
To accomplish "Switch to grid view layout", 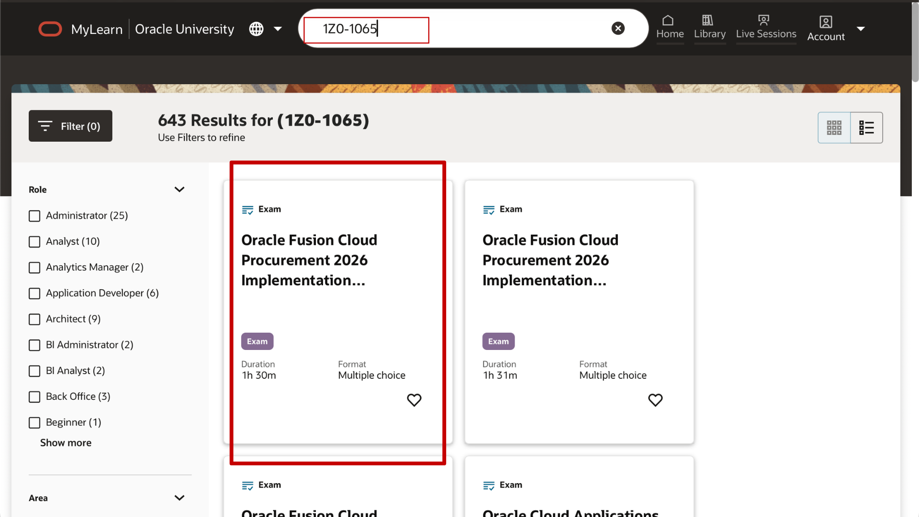I will pyautogui.click(x=834, y=127).
